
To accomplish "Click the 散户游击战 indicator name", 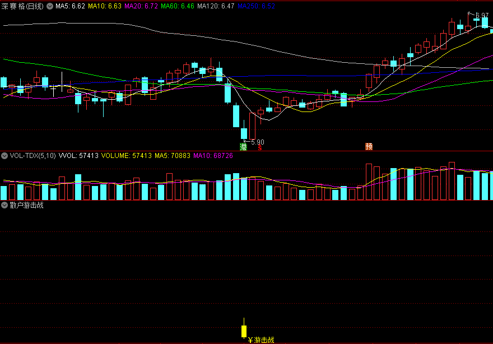I will tap(26, 205).
